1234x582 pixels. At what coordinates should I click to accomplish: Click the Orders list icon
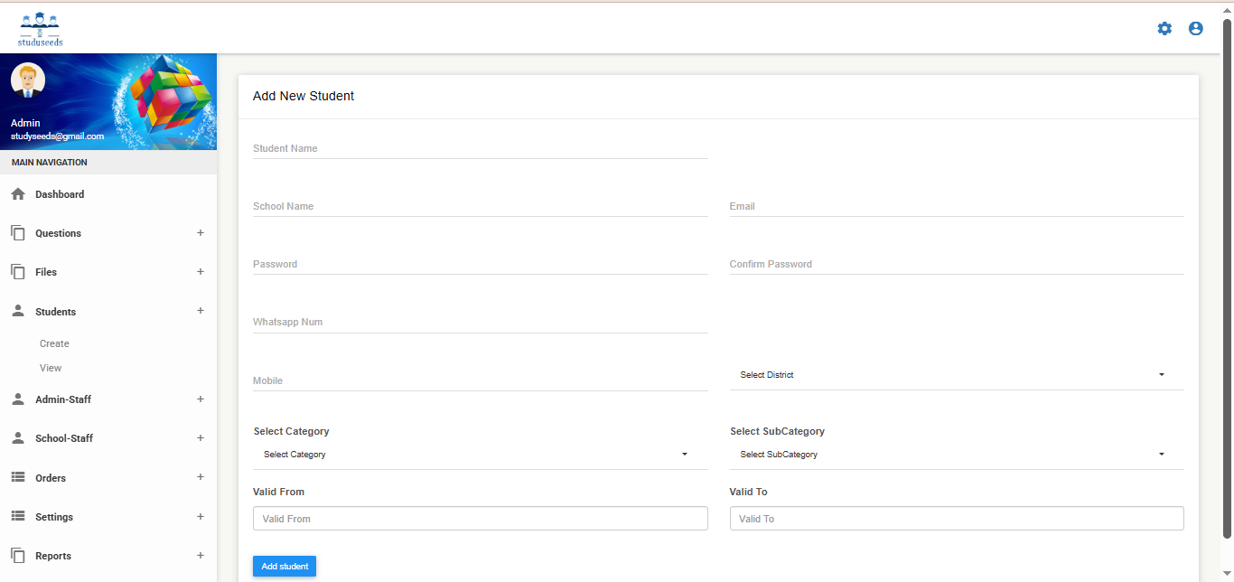tap(18, 477)
